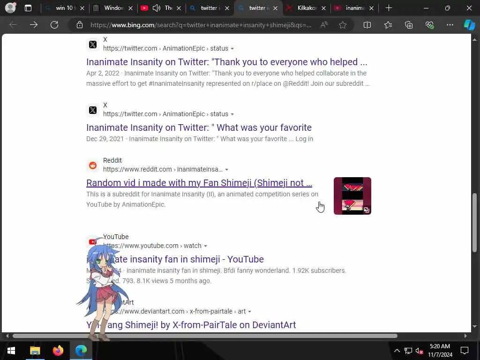The width and height of the screenshot is (480, 360).
Task: Open File Explorer from the taskbar
Action: tap(35, 351)
